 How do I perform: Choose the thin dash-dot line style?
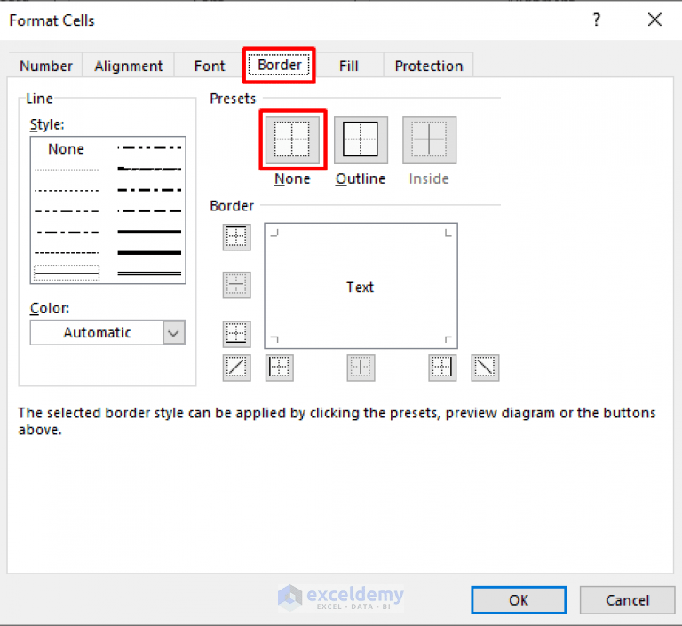(x=66, y=232)
